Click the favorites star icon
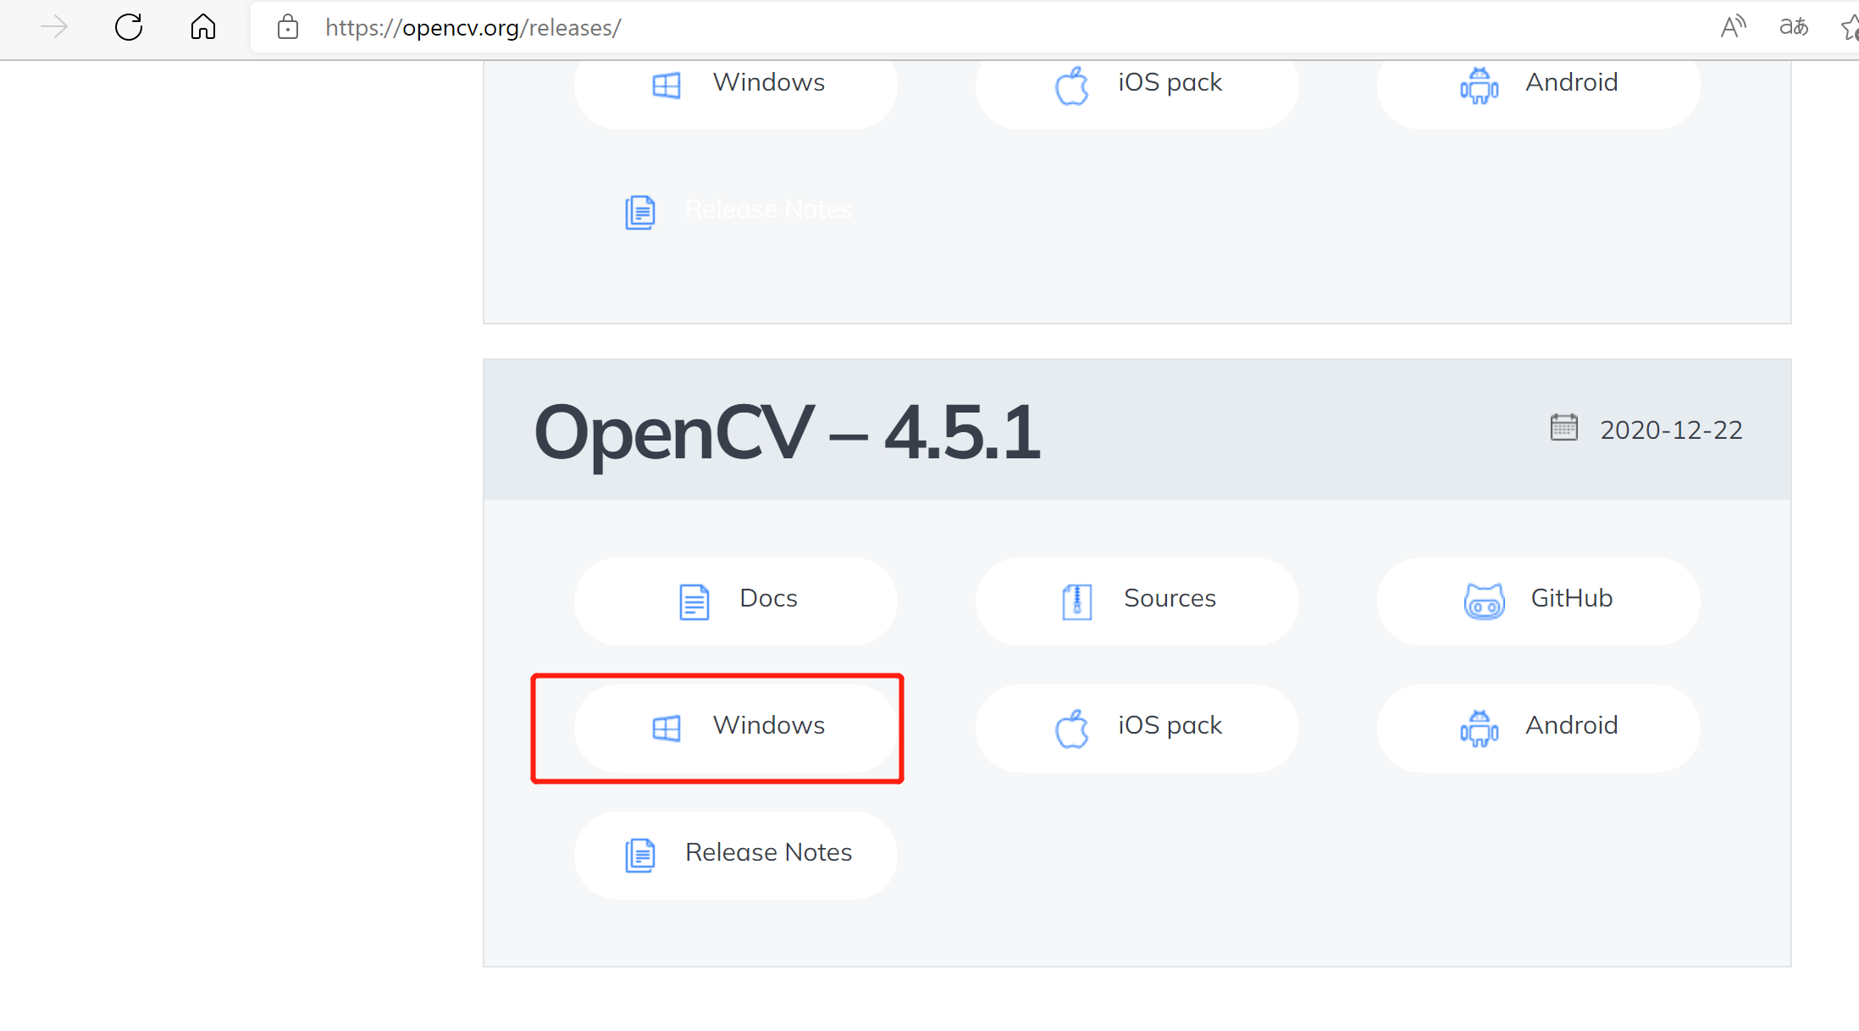The width and height of the screenshot is (1859, 1031). [x=1850, y=29]
